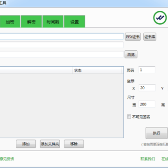The image size is (168, 168).
Task: Open the 时间戳 tab
Action: tap(53, 21)
